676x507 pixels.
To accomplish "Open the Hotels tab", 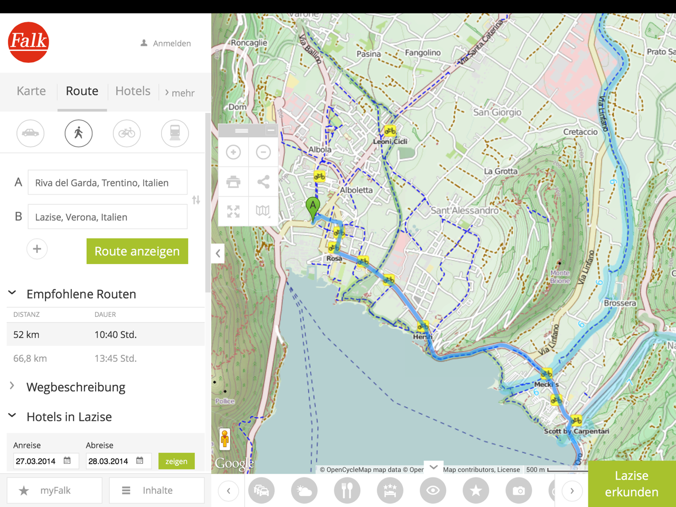I will click(x=133, y=91).
